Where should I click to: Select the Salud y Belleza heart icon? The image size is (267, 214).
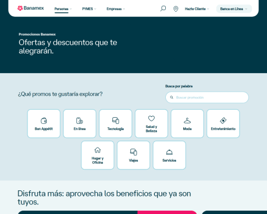pyautogui.click(x=151, y=118)
